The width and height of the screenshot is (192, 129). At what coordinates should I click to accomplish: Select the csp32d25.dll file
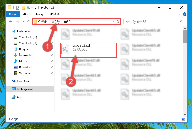89,50
